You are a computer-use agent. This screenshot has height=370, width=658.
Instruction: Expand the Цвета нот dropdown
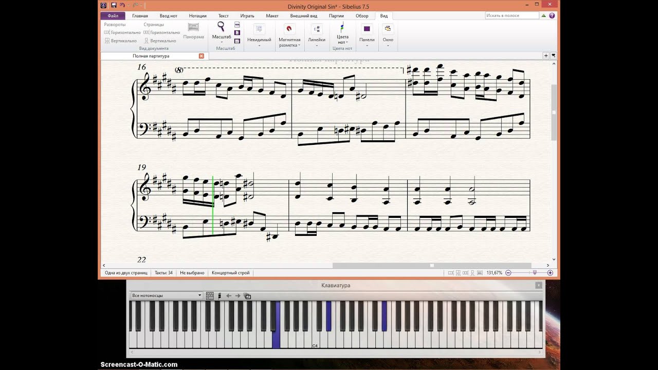pyautogui.click(x=347, y=42)
